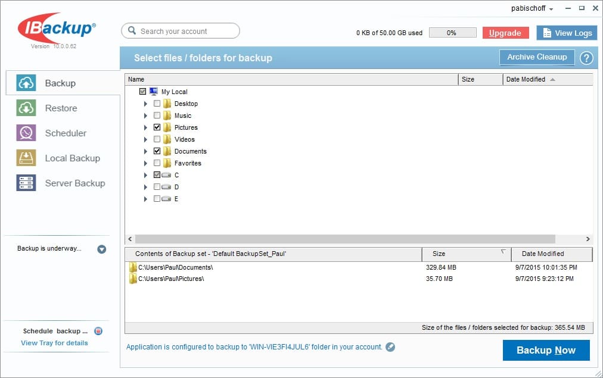Click the Search your account field

[x=180, y=31]
